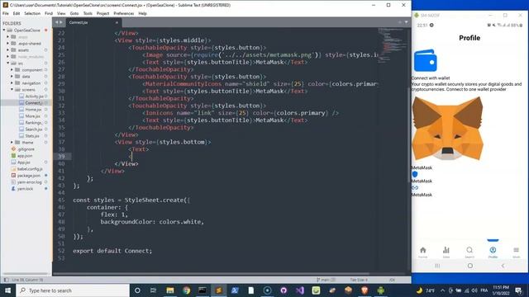Open the View menu

[x=61, y=13]
